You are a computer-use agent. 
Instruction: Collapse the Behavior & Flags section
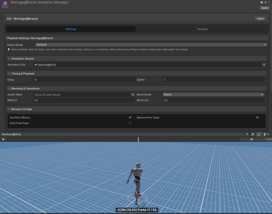9,109
